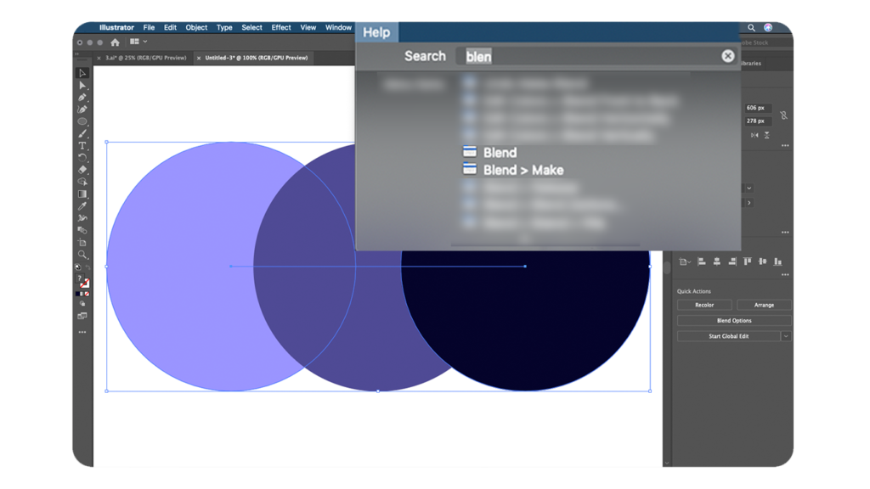The width and height of the screenshot is (870, 489).
Task: Choose Blend > Make search result
Action: [523, 170]
